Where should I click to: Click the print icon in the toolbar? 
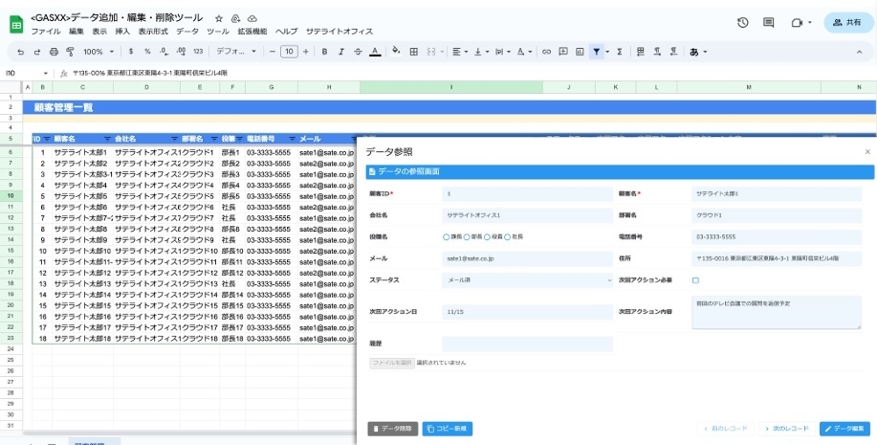(54, 52)
